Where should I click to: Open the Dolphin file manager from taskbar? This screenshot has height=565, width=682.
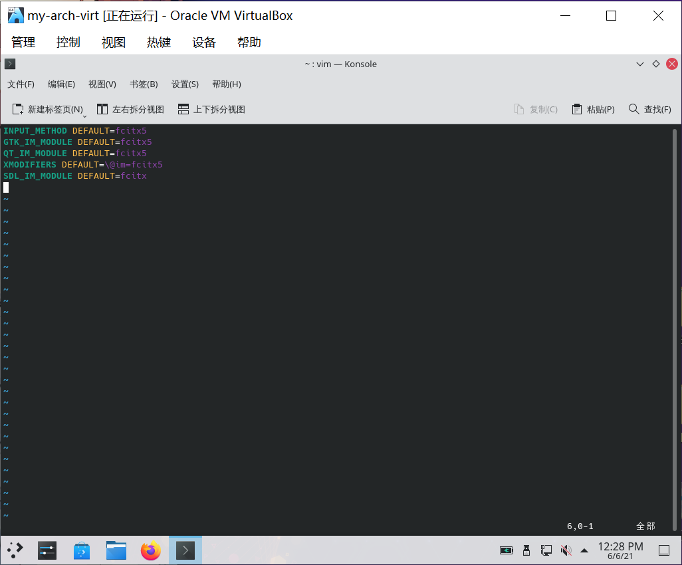tap(116, 550)
